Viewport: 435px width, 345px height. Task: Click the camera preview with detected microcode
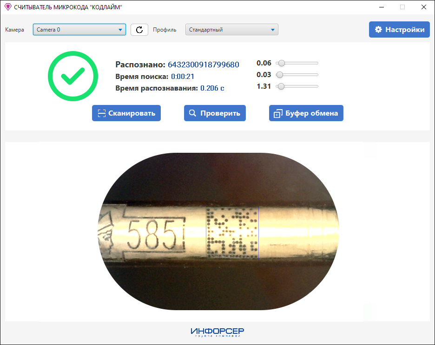pyautogui.click(x=218, y=231)
